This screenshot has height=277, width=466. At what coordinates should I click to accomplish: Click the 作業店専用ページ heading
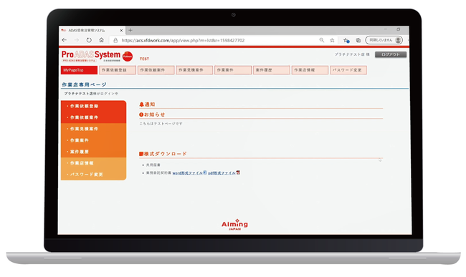84,85
